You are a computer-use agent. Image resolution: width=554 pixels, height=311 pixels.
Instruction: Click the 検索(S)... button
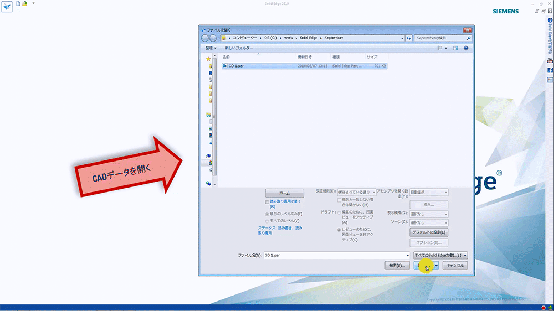coord(397,266)
